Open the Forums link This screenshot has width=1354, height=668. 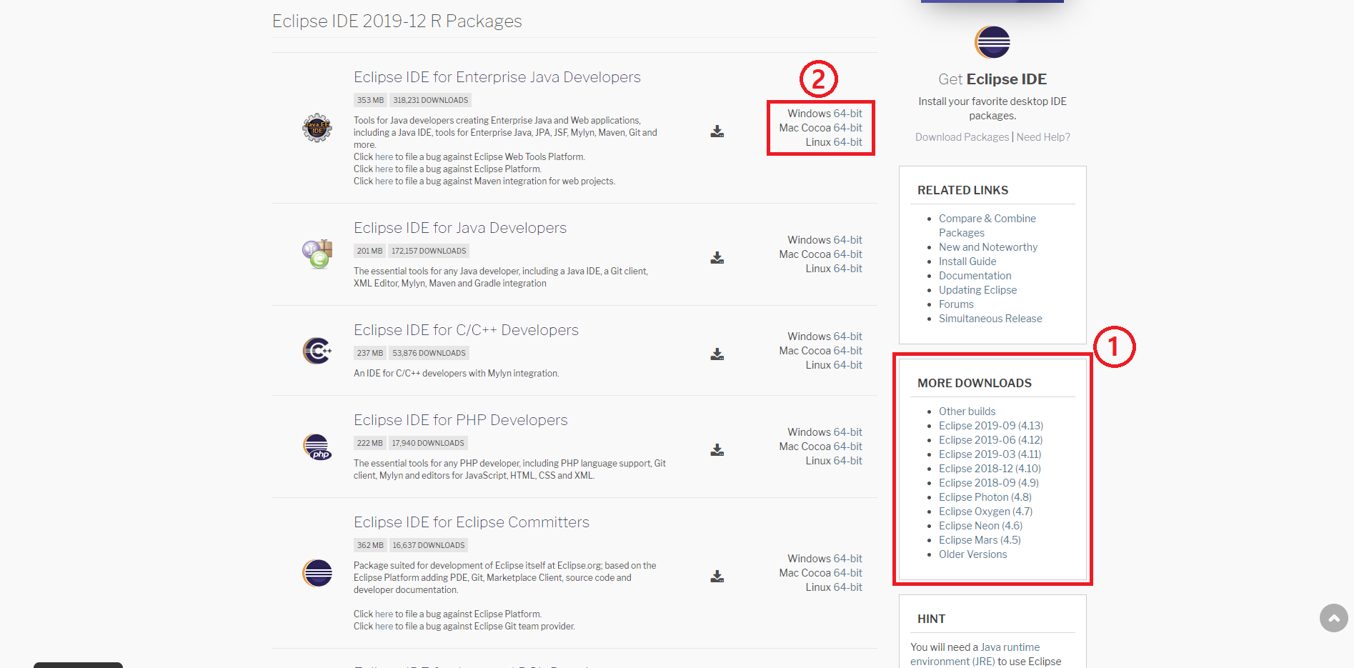point(956,304)
